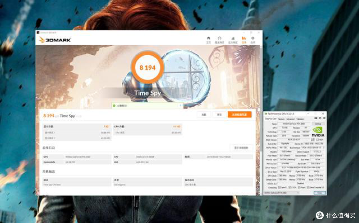Image resolution: width=359 pixels, height=223 pixels.
Task: Switch to the Sensors tab in GPU-Z
Action: 281,119
